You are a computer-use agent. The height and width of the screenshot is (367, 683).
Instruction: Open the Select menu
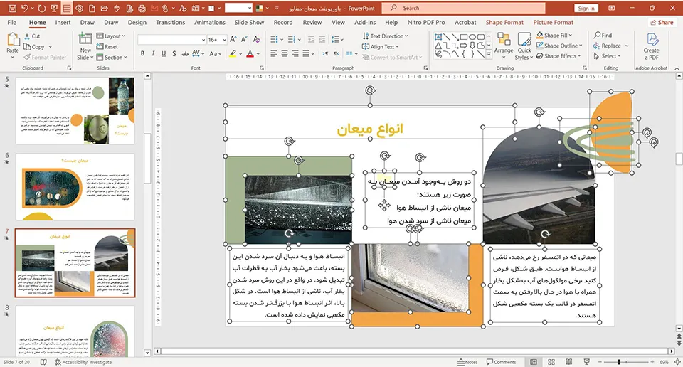point(605,56)
